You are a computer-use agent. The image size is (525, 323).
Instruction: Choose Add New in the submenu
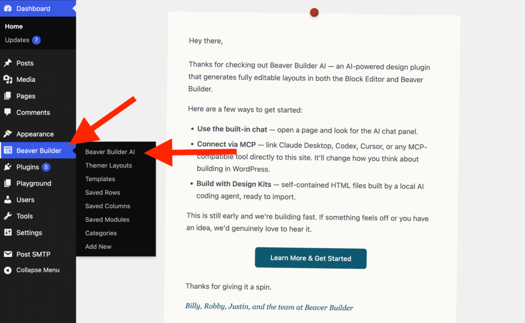98,246
